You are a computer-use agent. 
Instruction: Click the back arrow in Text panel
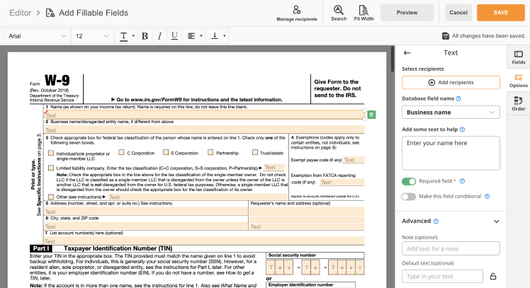point(407,53)
